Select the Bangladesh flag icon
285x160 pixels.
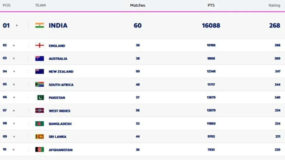click(40, 124)
